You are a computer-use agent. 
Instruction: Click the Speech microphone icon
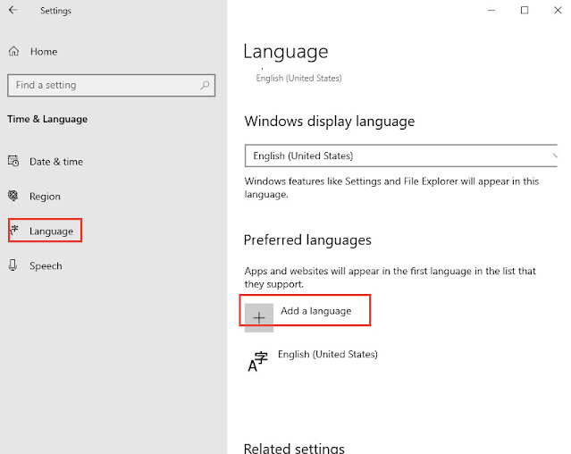click(x=13, y=265)
